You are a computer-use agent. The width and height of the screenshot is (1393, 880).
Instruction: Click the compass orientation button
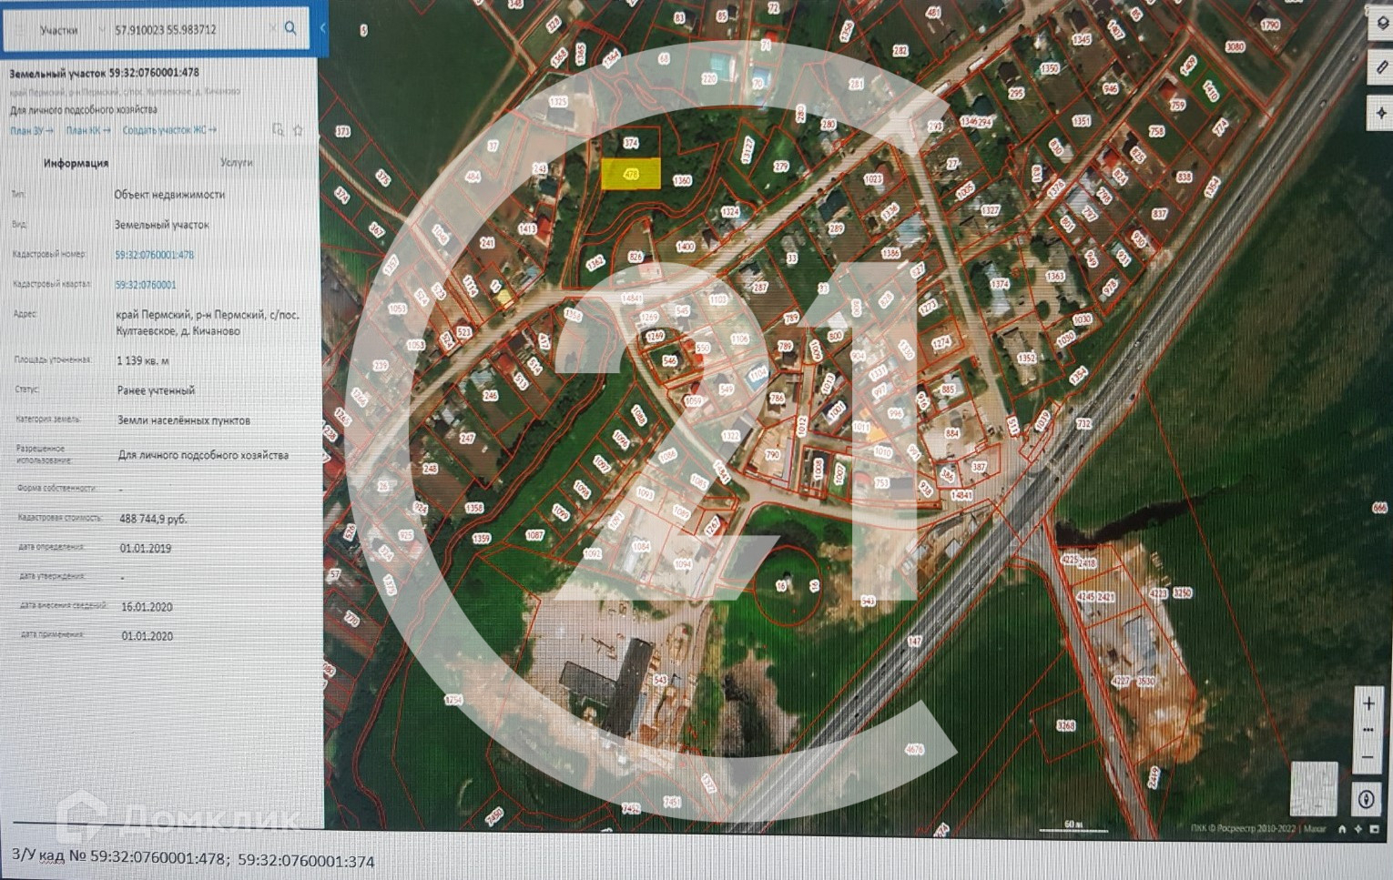(1366, 800)
